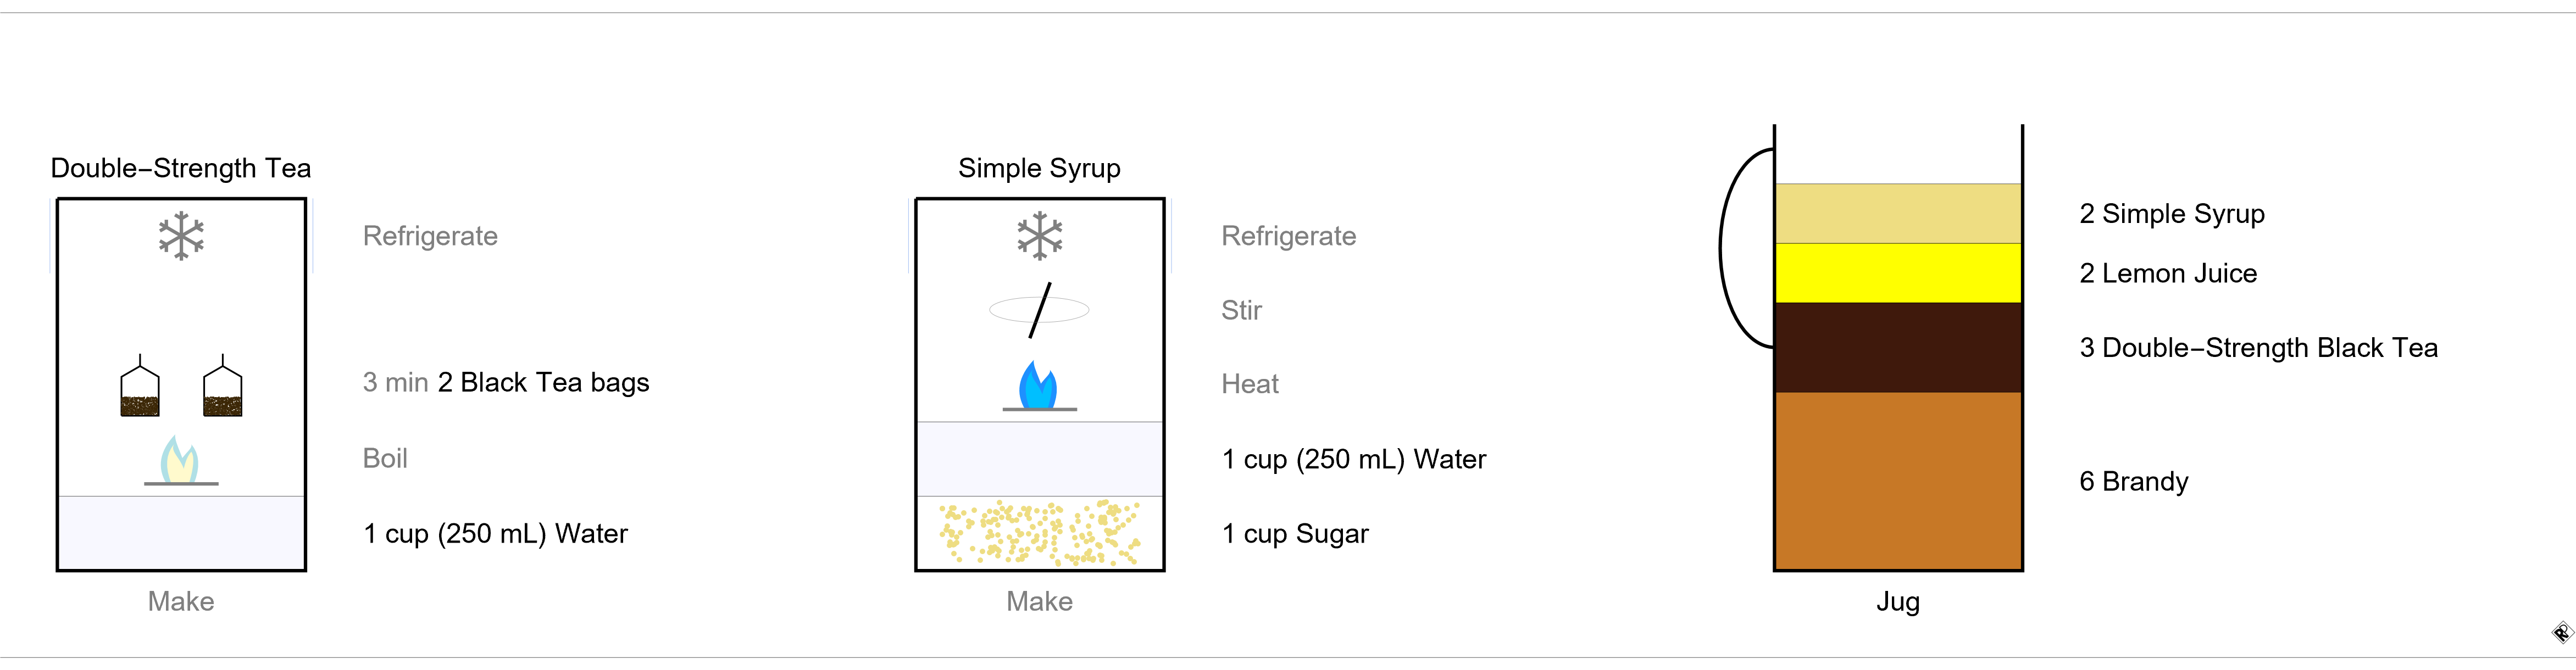This screenshot has width=2576, height=670.
Task: Click the snowflake icon in Simple Syrup
Action: (x=1040, y=236)
